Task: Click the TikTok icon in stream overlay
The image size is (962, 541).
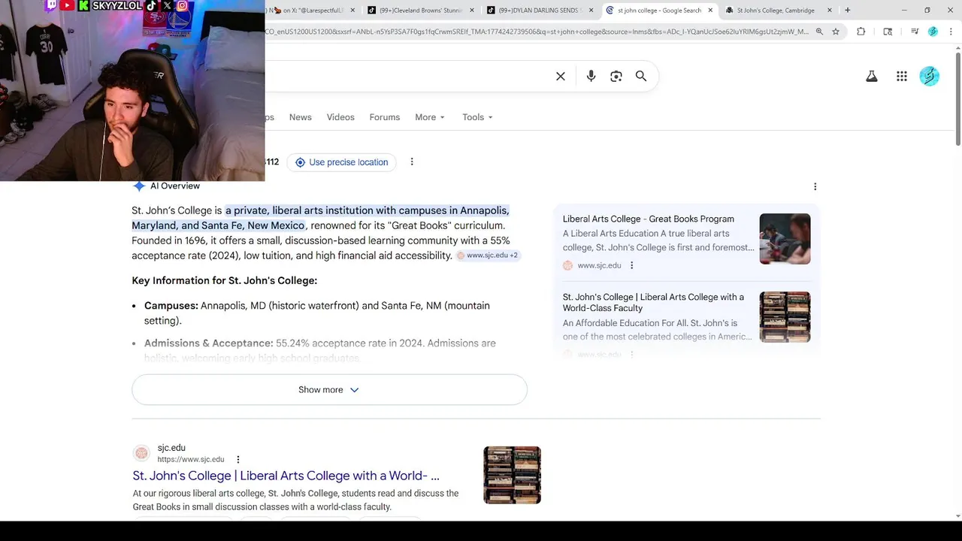Action: (x=152, y=5)
